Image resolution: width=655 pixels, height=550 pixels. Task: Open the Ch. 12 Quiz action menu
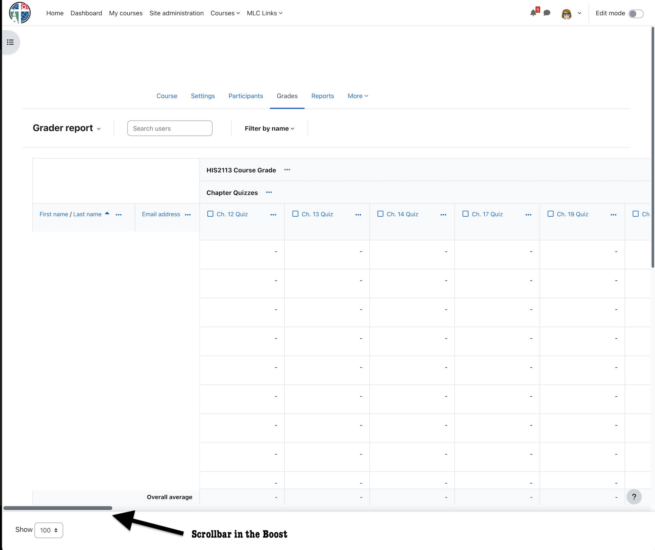(x=273, y=214)
